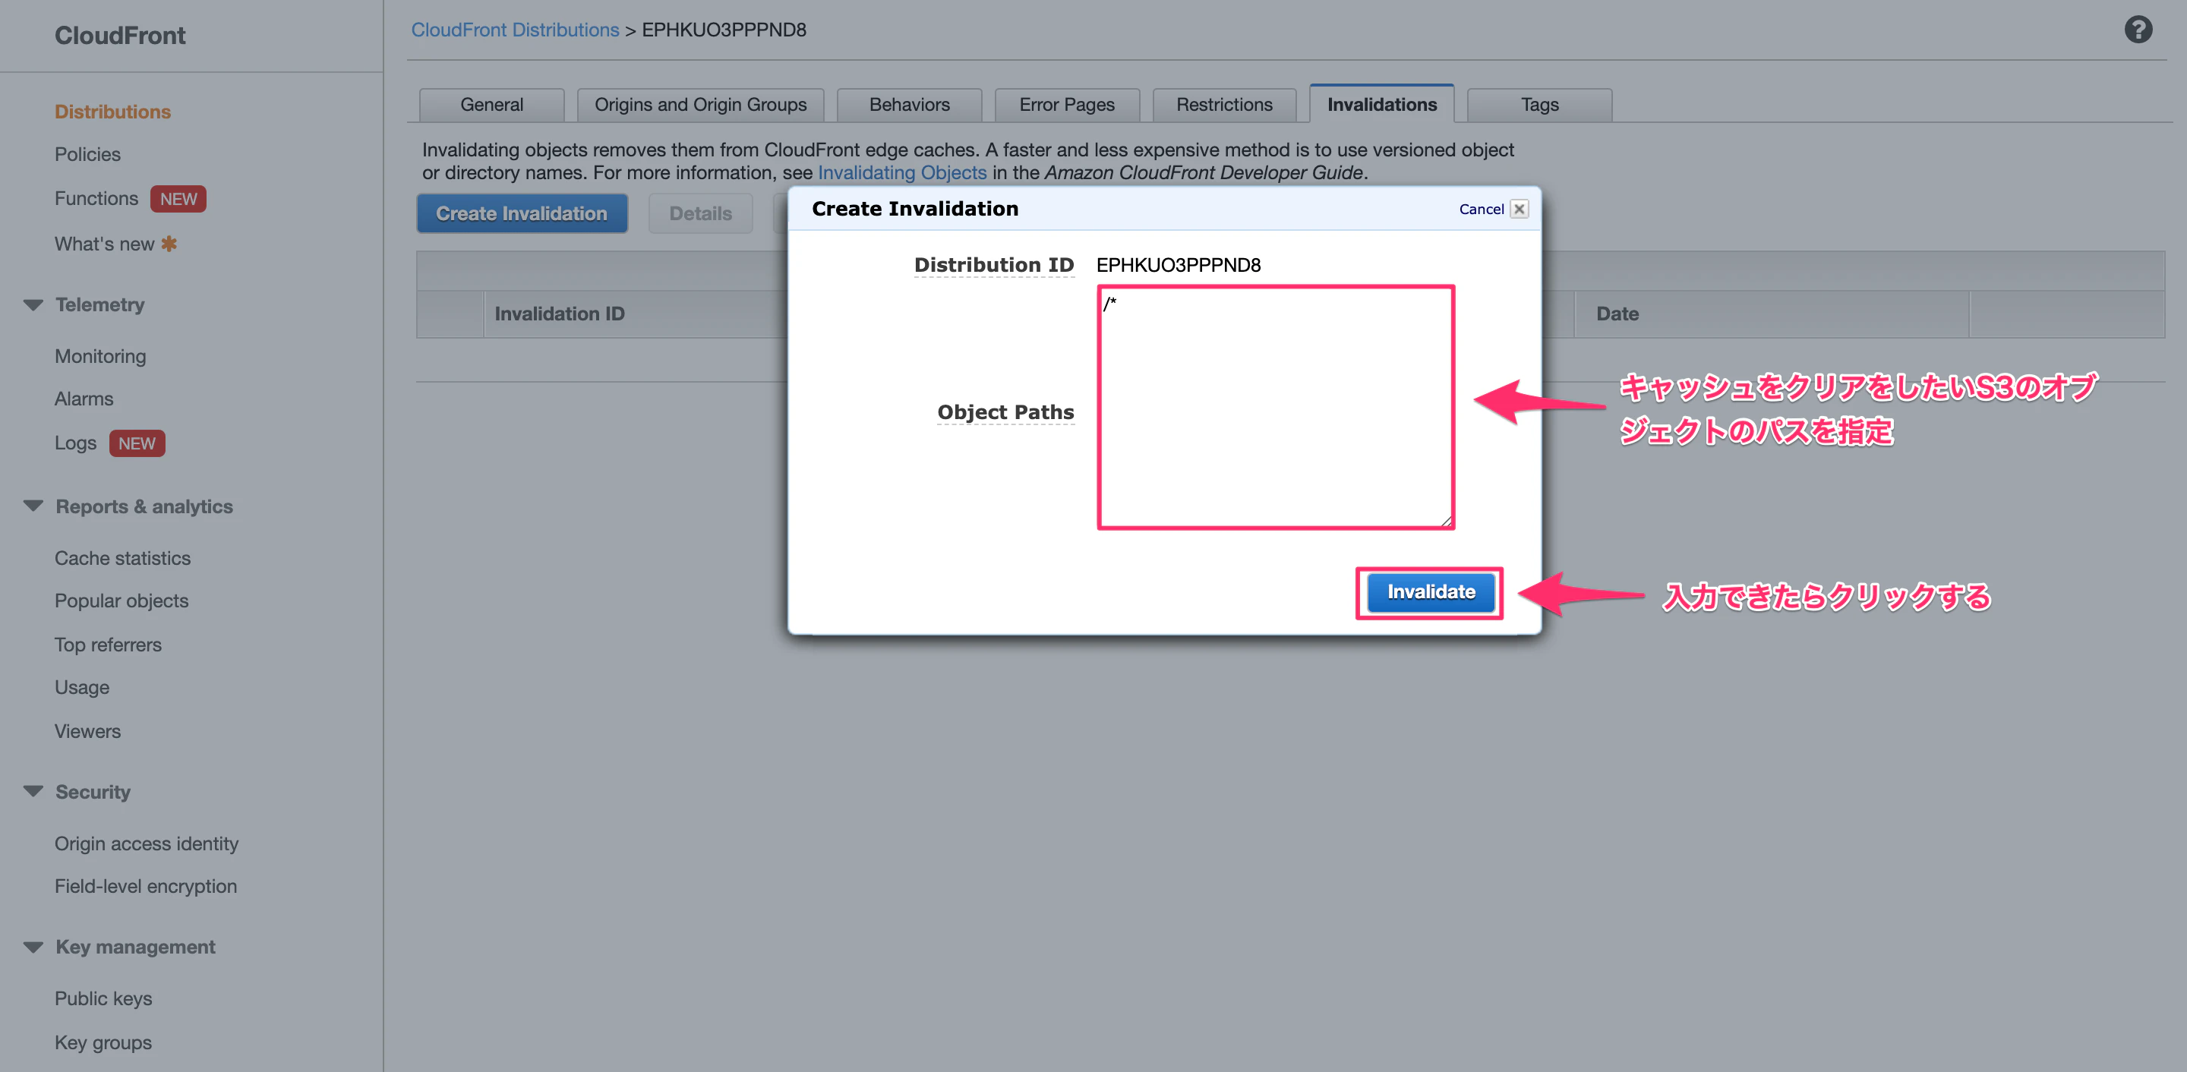
Task: Open the Origins and Origin Groups tab
Action: [x=700, y=105]
